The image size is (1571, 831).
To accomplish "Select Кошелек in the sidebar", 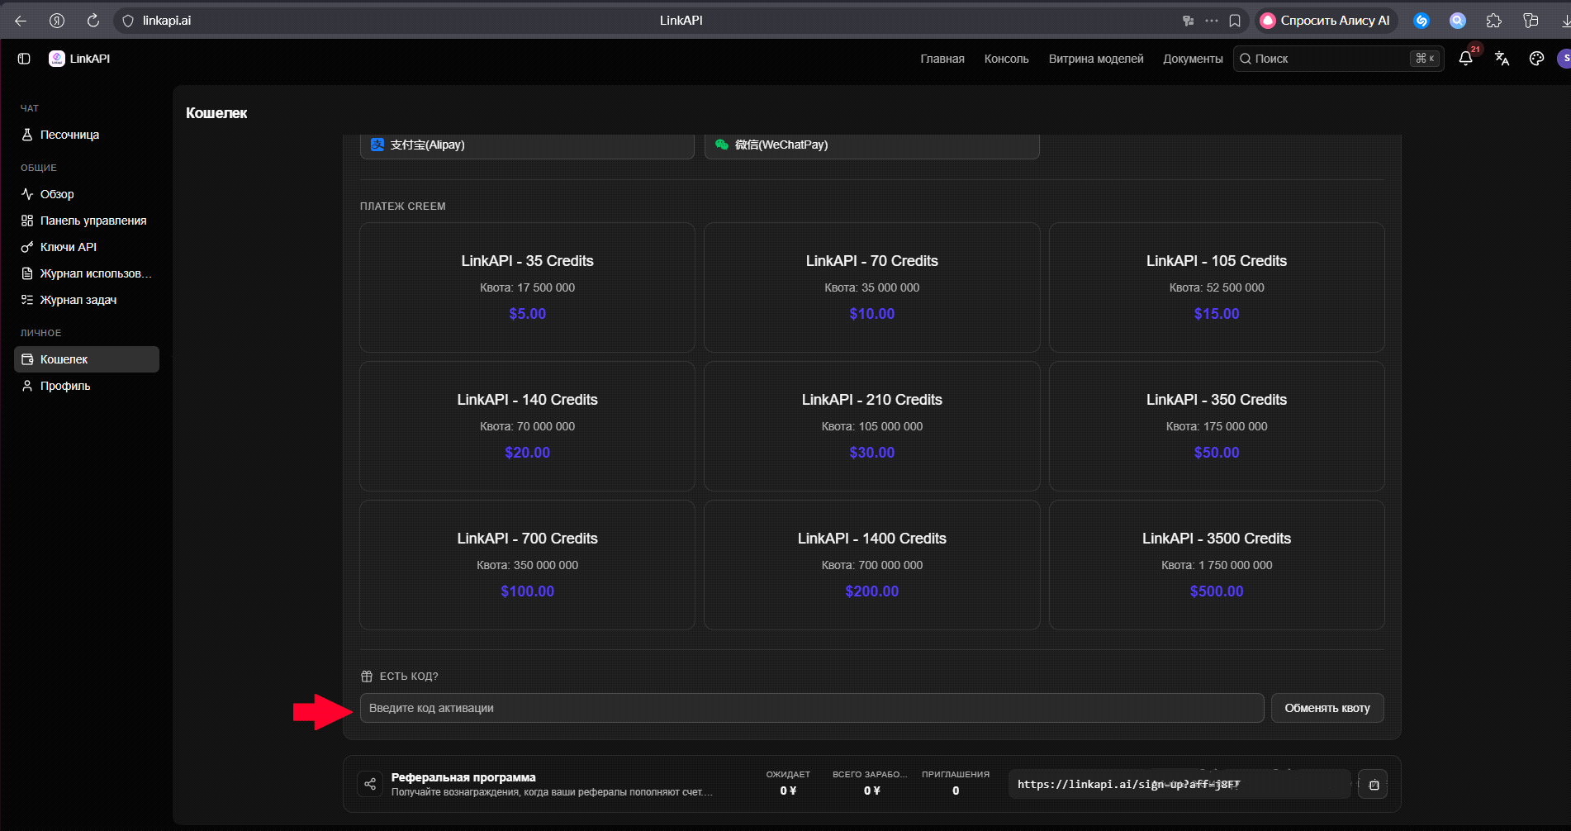I will 87,359.
